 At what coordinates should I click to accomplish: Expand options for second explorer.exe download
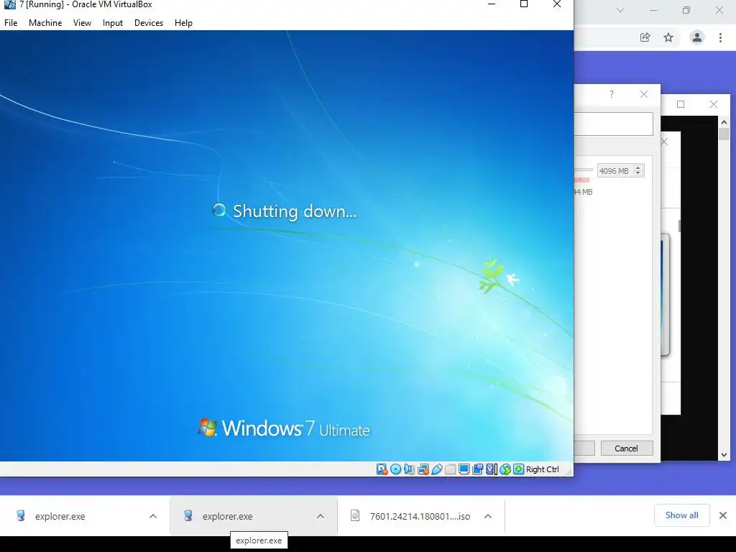tap(321, 516)
